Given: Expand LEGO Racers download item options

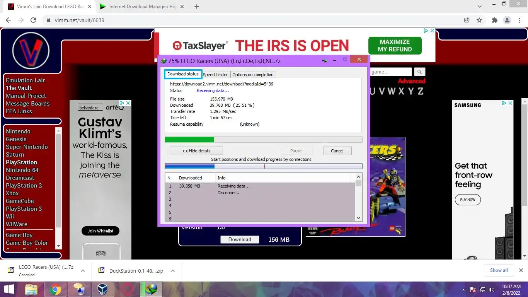Looking at the screenshot, I should [83, 271].
